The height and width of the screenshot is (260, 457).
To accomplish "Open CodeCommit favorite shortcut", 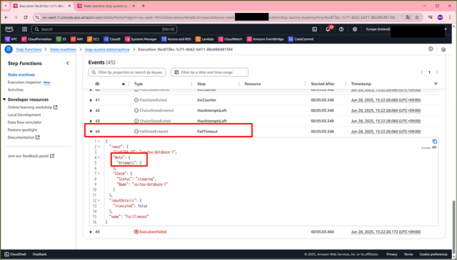I will 301,39.
